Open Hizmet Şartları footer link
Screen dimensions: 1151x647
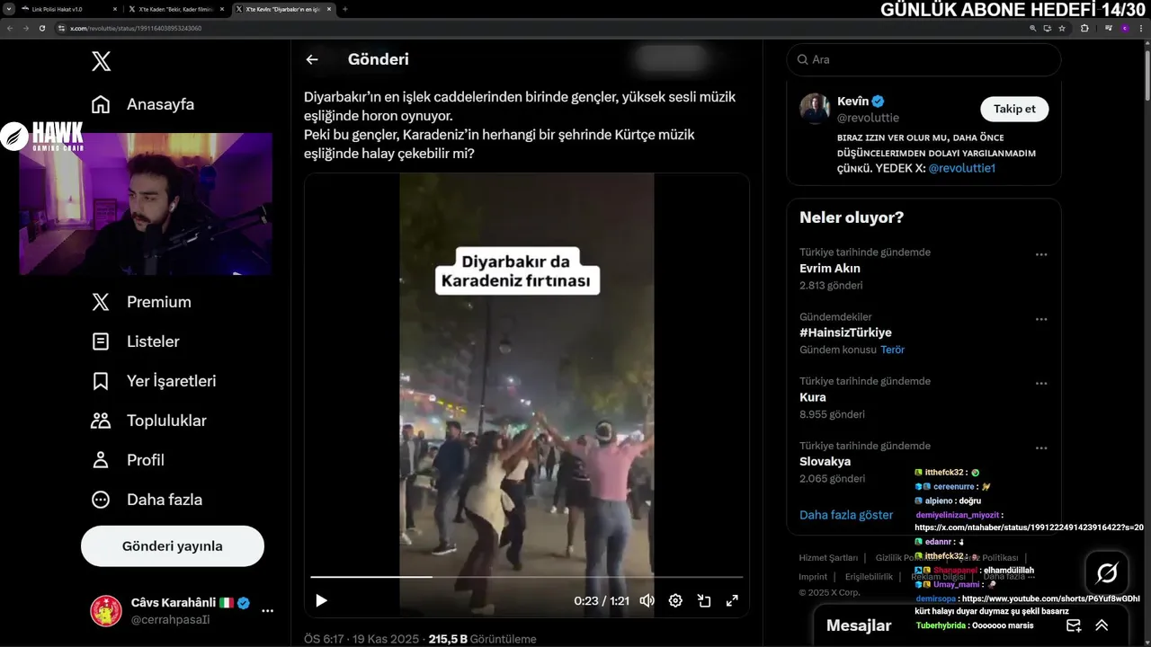828,558
